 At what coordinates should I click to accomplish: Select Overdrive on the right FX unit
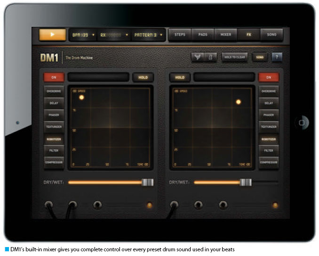pyautogui.click(x=269, y=91)
